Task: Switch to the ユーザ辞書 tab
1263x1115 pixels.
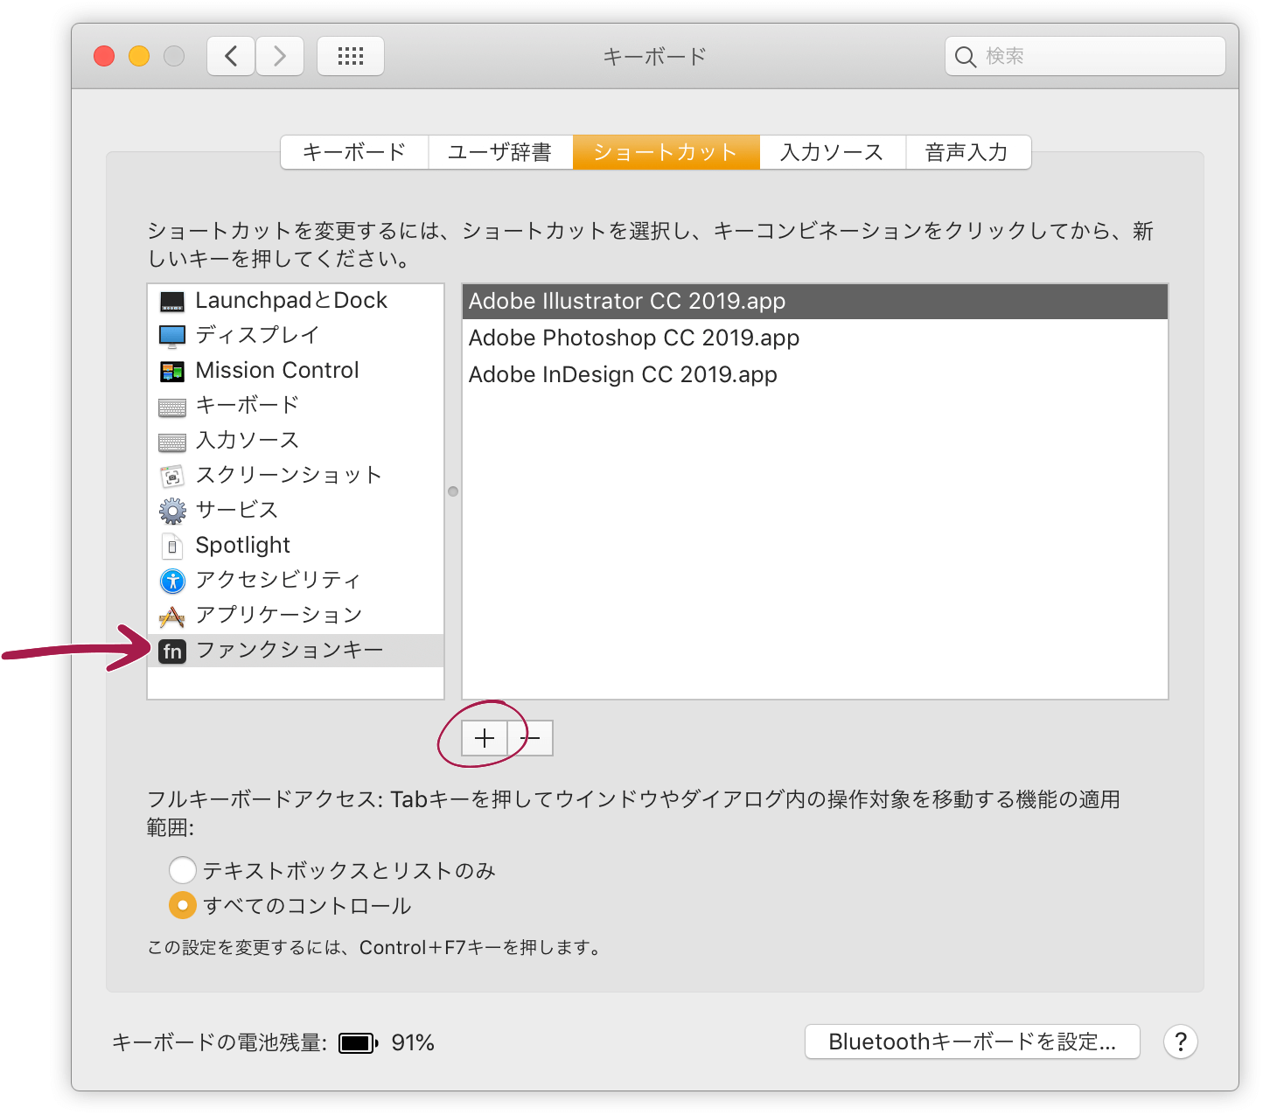Action: coord(500,152)
